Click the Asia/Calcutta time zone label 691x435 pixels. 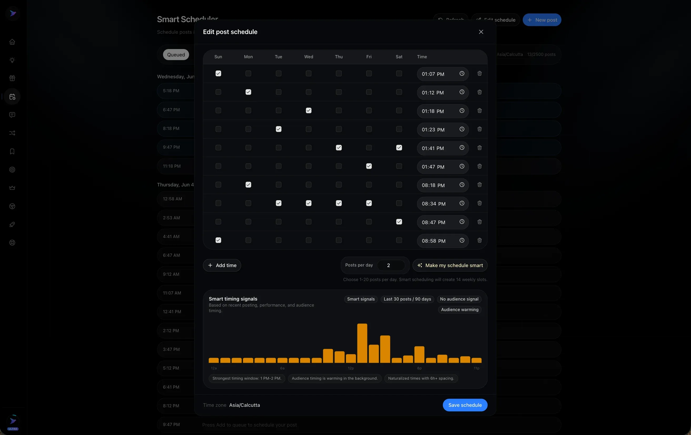click(x=244, y=405)
